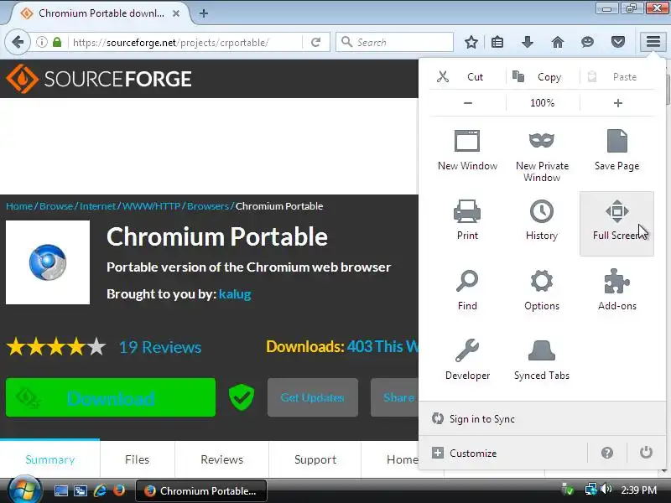Bookmark this page with star icon
Image resolution: width=671 pixels, height=503 pixels.
[x=471, y=42]
